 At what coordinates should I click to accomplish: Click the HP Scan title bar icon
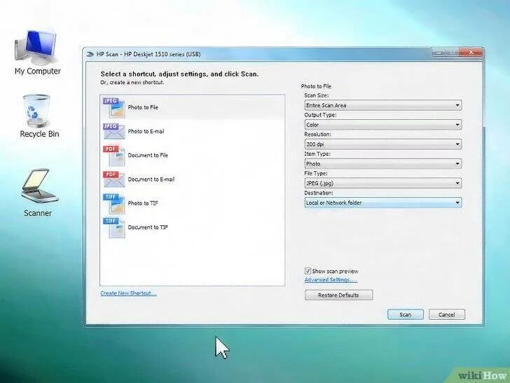click(90, 54)
